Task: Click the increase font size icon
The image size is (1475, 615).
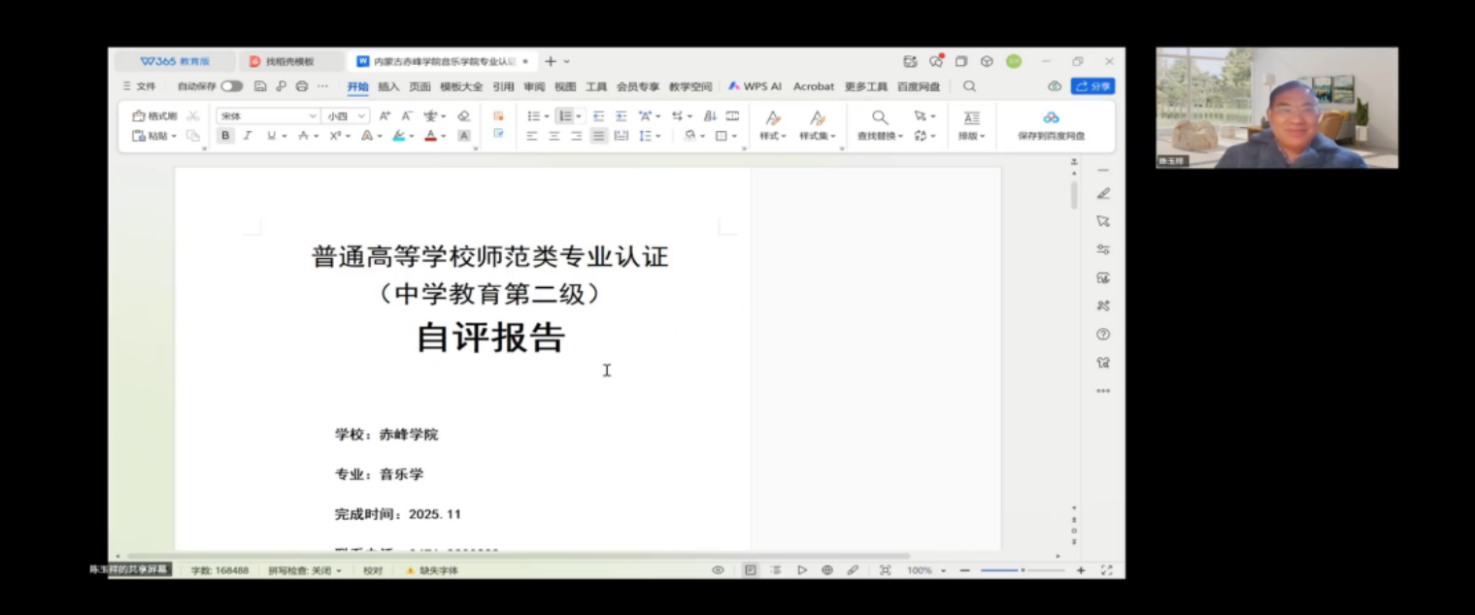Action: 385,115
